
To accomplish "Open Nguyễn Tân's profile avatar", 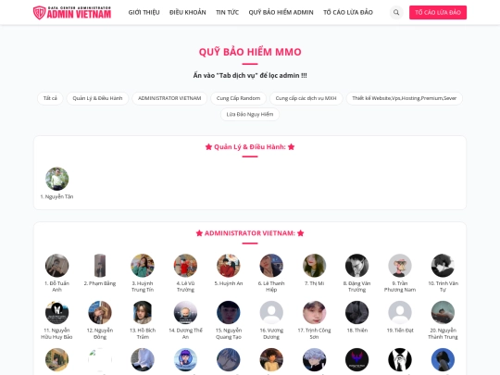I will [x=57, y=179].
